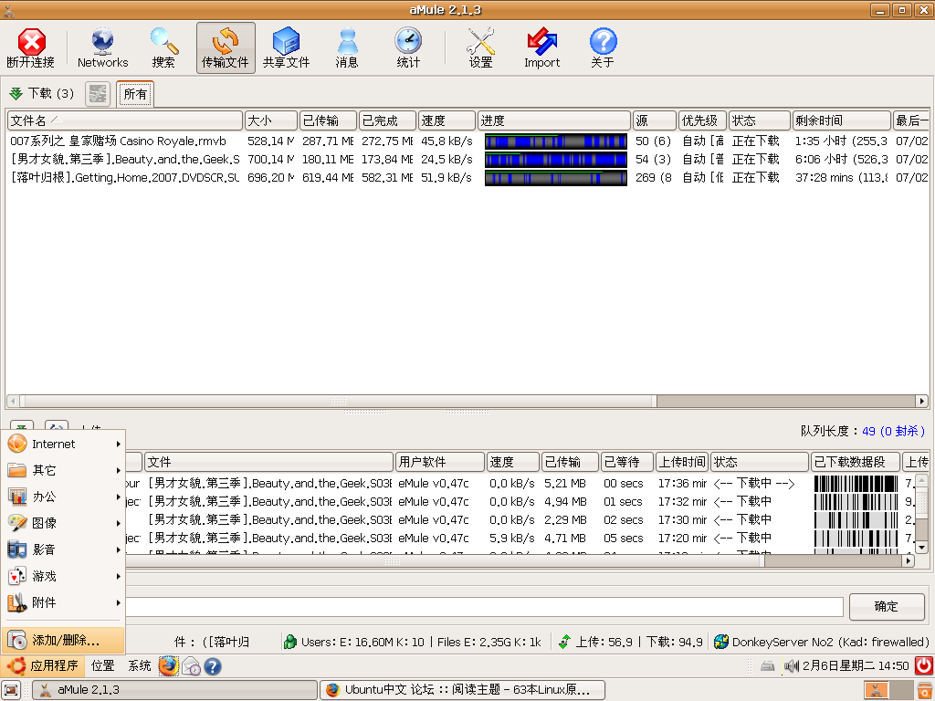935x701 pixels.
Task: Sort downloads by 优先级 column header
Action: pyautogui.click(x=702, y=120)
